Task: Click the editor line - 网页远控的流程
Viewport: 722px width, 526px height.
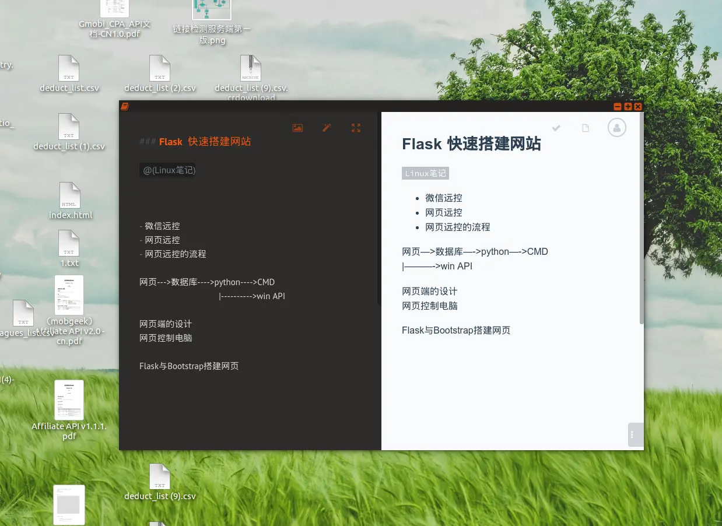Action: coord(173,254)
